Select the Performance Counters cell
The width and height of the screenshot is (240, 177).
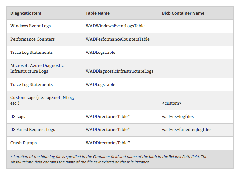click(x=32, y=39)
